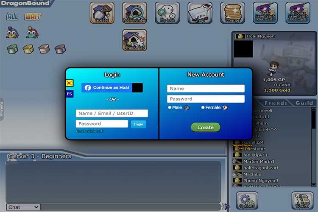318x212 pixels.
Task: Click the Charge pancake-stack icon
Action: (233, 13)
